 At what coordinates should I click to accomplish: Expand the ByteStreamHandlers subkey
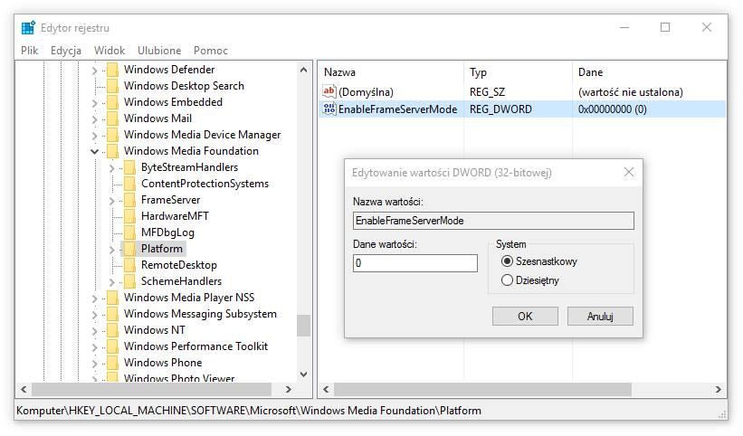[x=112, y=168]
